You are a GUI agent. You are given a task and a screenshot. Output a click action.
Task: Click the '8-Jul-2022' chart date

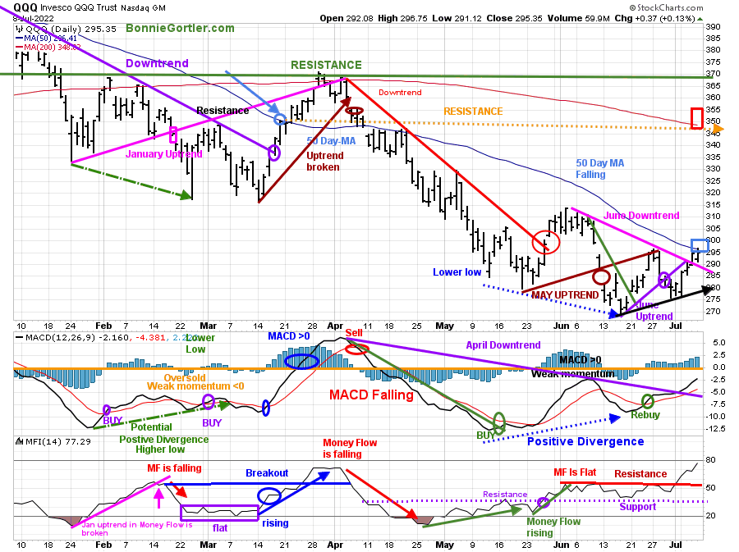pos(33,19)
